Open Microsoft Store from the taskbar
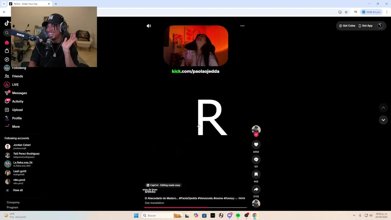This screenshot has height=220, width=391. pos(204,216)
